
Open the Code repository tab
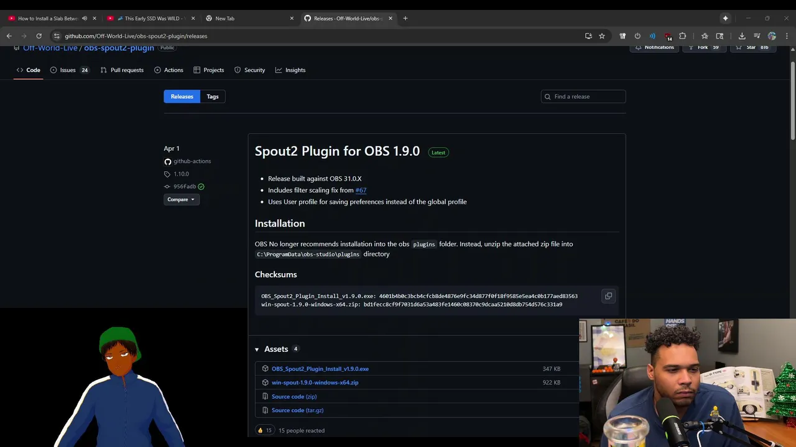pyautogui.click(x=29, y=70)
